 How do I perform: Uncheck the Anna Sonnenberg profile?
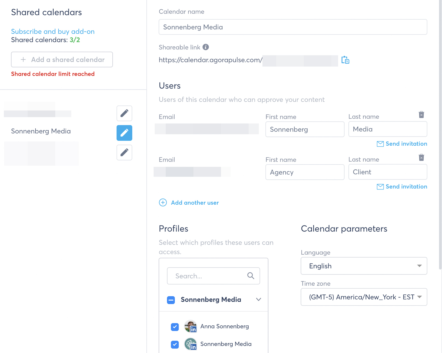click(175, 327)
